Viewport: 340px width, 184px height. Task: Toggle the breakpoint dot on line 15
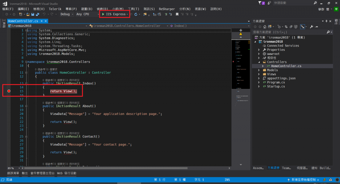(9, 91)
